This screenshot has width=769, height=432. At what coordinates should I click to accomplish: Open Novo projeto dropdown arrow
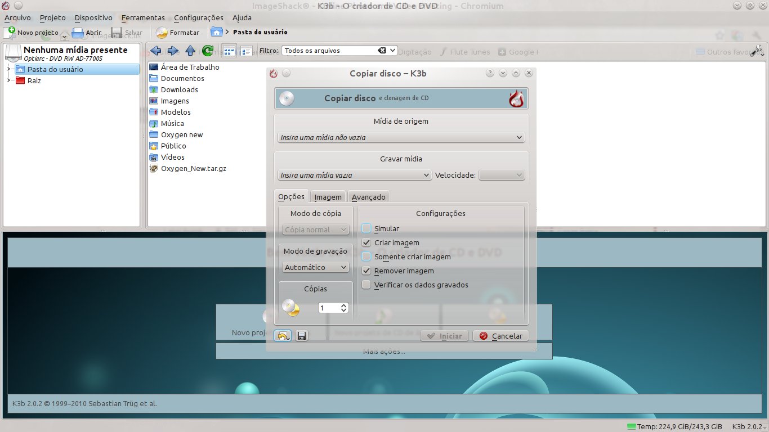(64, 35)
